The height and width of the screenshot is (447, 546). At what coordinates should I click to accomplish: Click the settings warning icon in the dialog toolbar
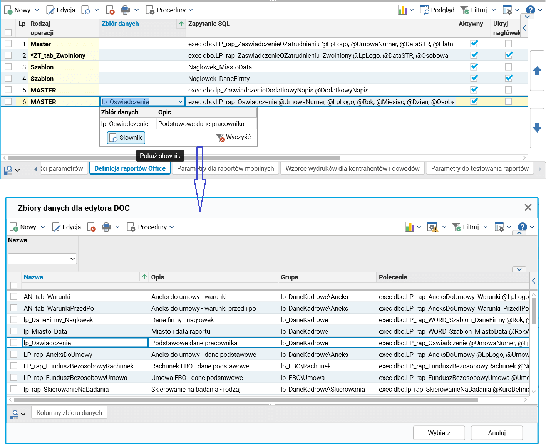tap(433, 227)
